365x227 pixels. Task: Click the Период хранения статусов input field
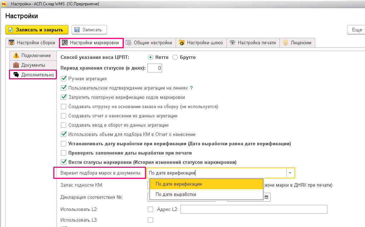pos(155,68)
